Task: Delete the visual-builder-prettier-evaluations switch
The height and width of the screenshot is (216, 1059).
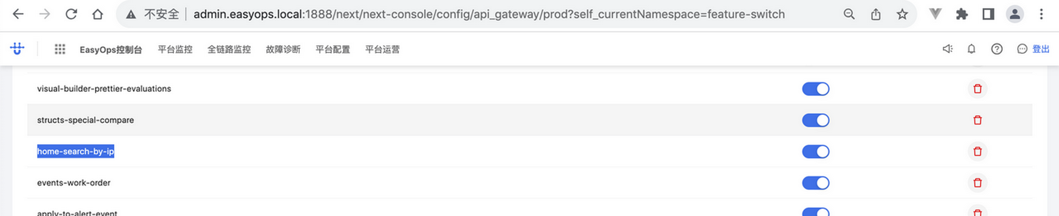Action: [977, 89]
